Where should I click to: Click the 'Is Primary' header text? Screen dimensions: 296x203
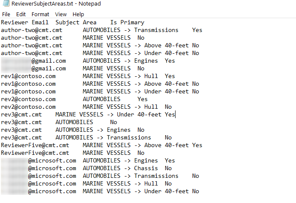pyautogui.click(x=127, y=23)
